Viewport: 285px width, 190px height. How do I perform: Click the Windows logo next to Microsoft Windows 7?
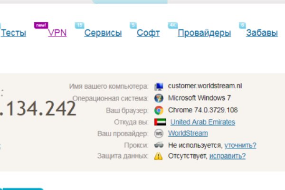[x=159, y=98]
